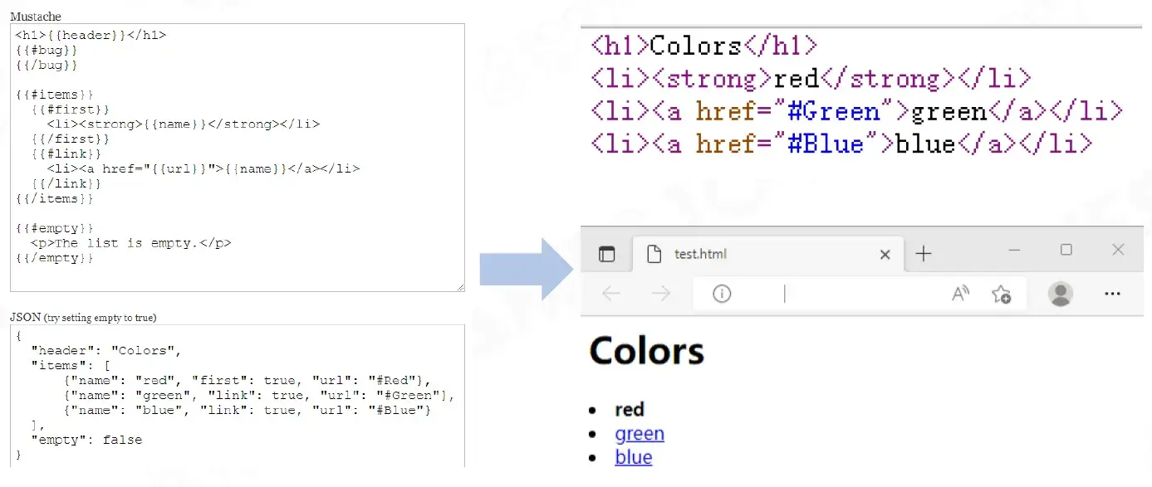
Task: Click the JSON label text
Action: pos(83,318)
